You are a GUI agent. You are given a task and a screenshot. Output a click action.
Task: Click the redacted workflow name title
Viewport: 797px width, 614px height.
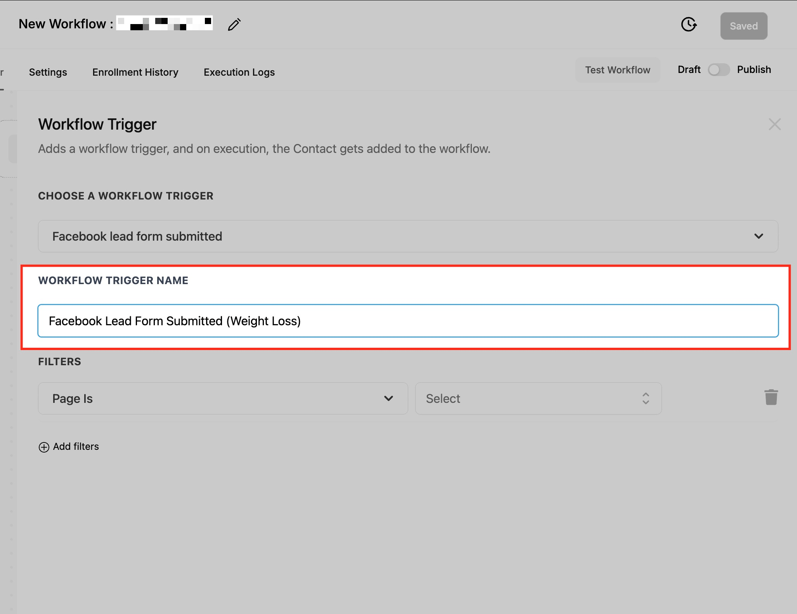click(x=165, y=24)
